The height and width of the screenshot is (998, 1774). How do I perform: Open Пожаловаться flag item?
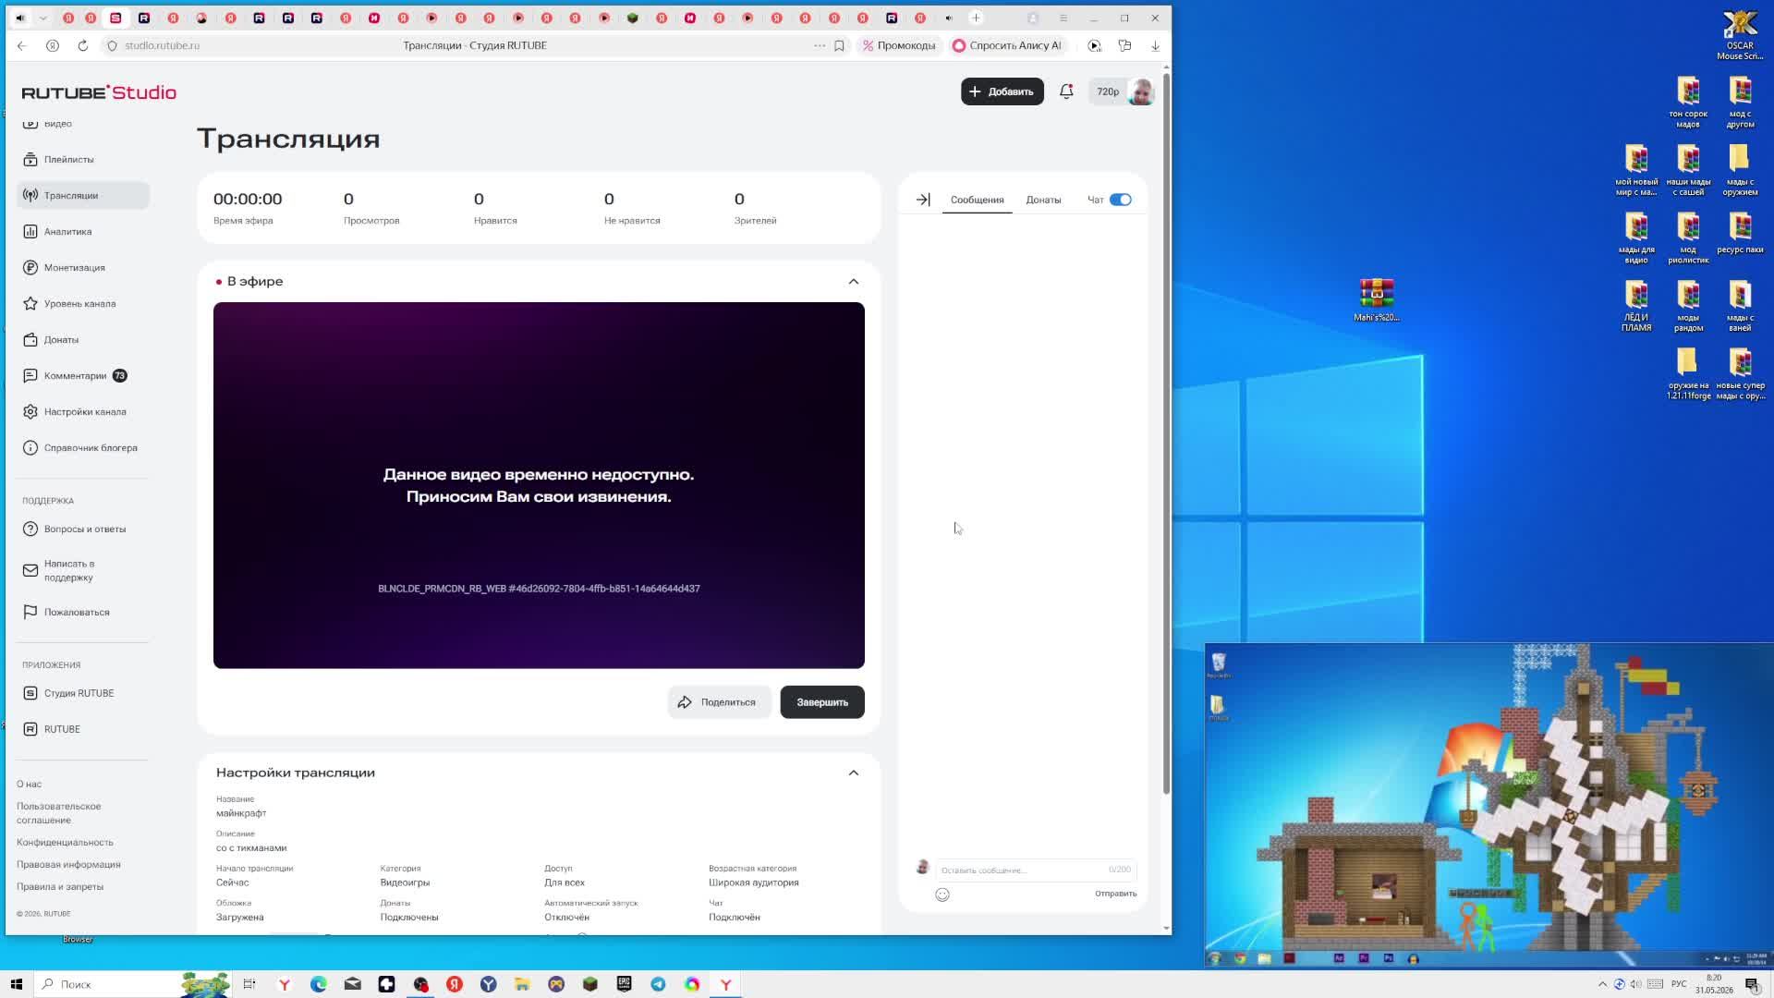click(83, 612)
